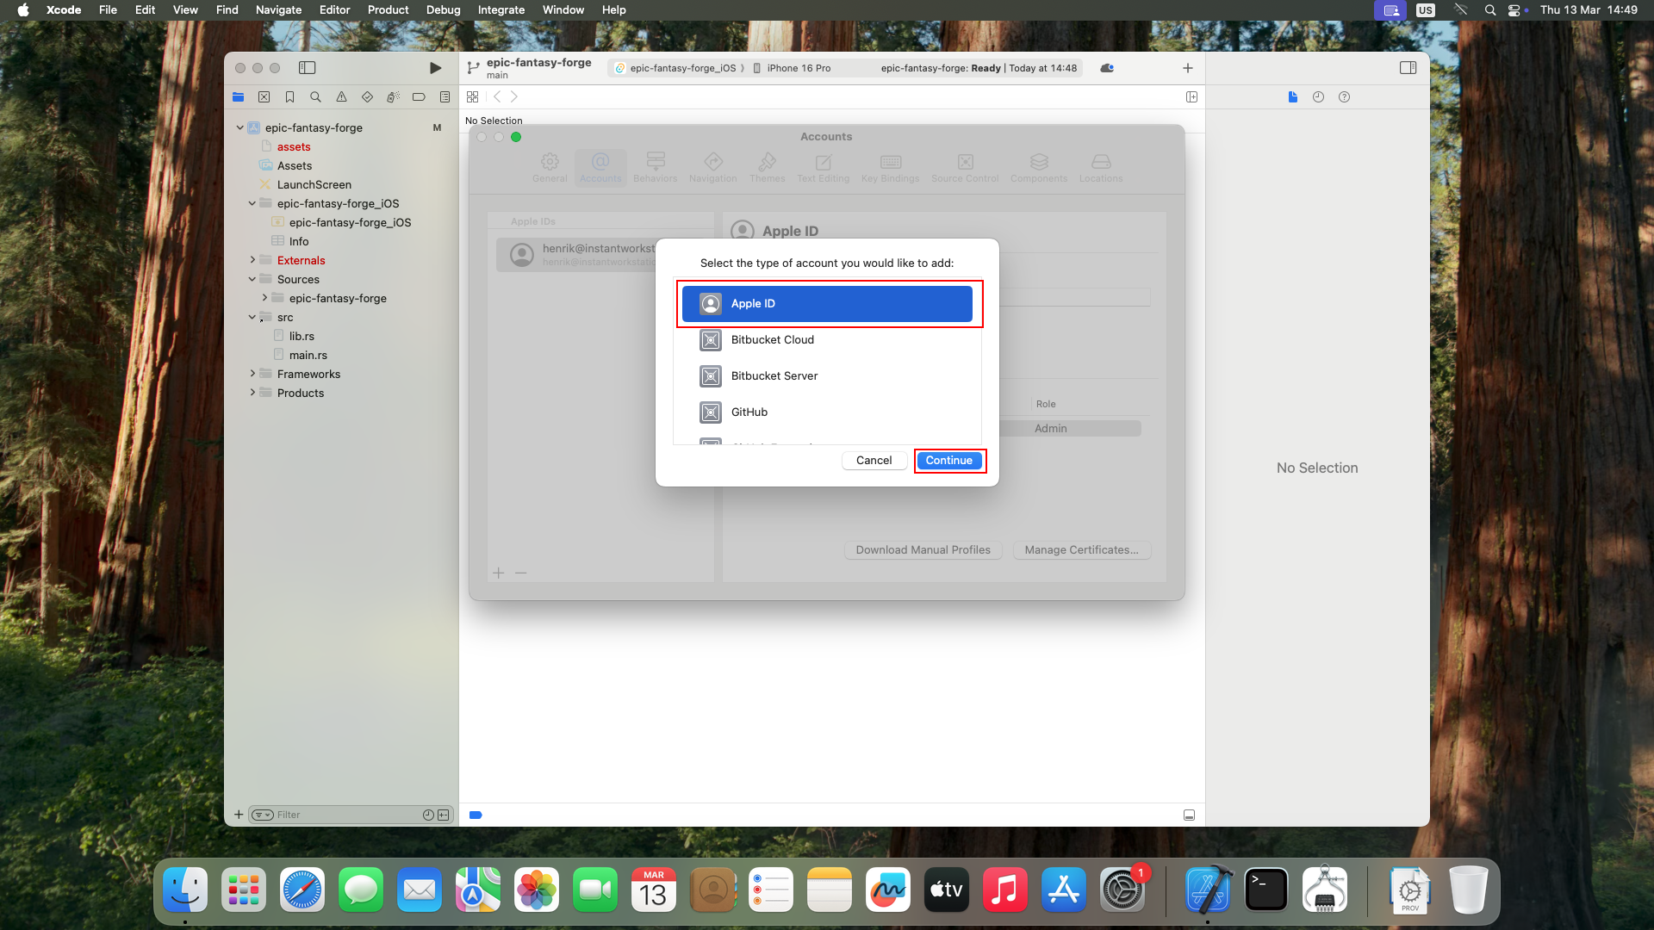The height and width of the screenshot is (930, 1654).
Task: Click the Xcode Cloud status icon
Action: [x=1107, y=68]
